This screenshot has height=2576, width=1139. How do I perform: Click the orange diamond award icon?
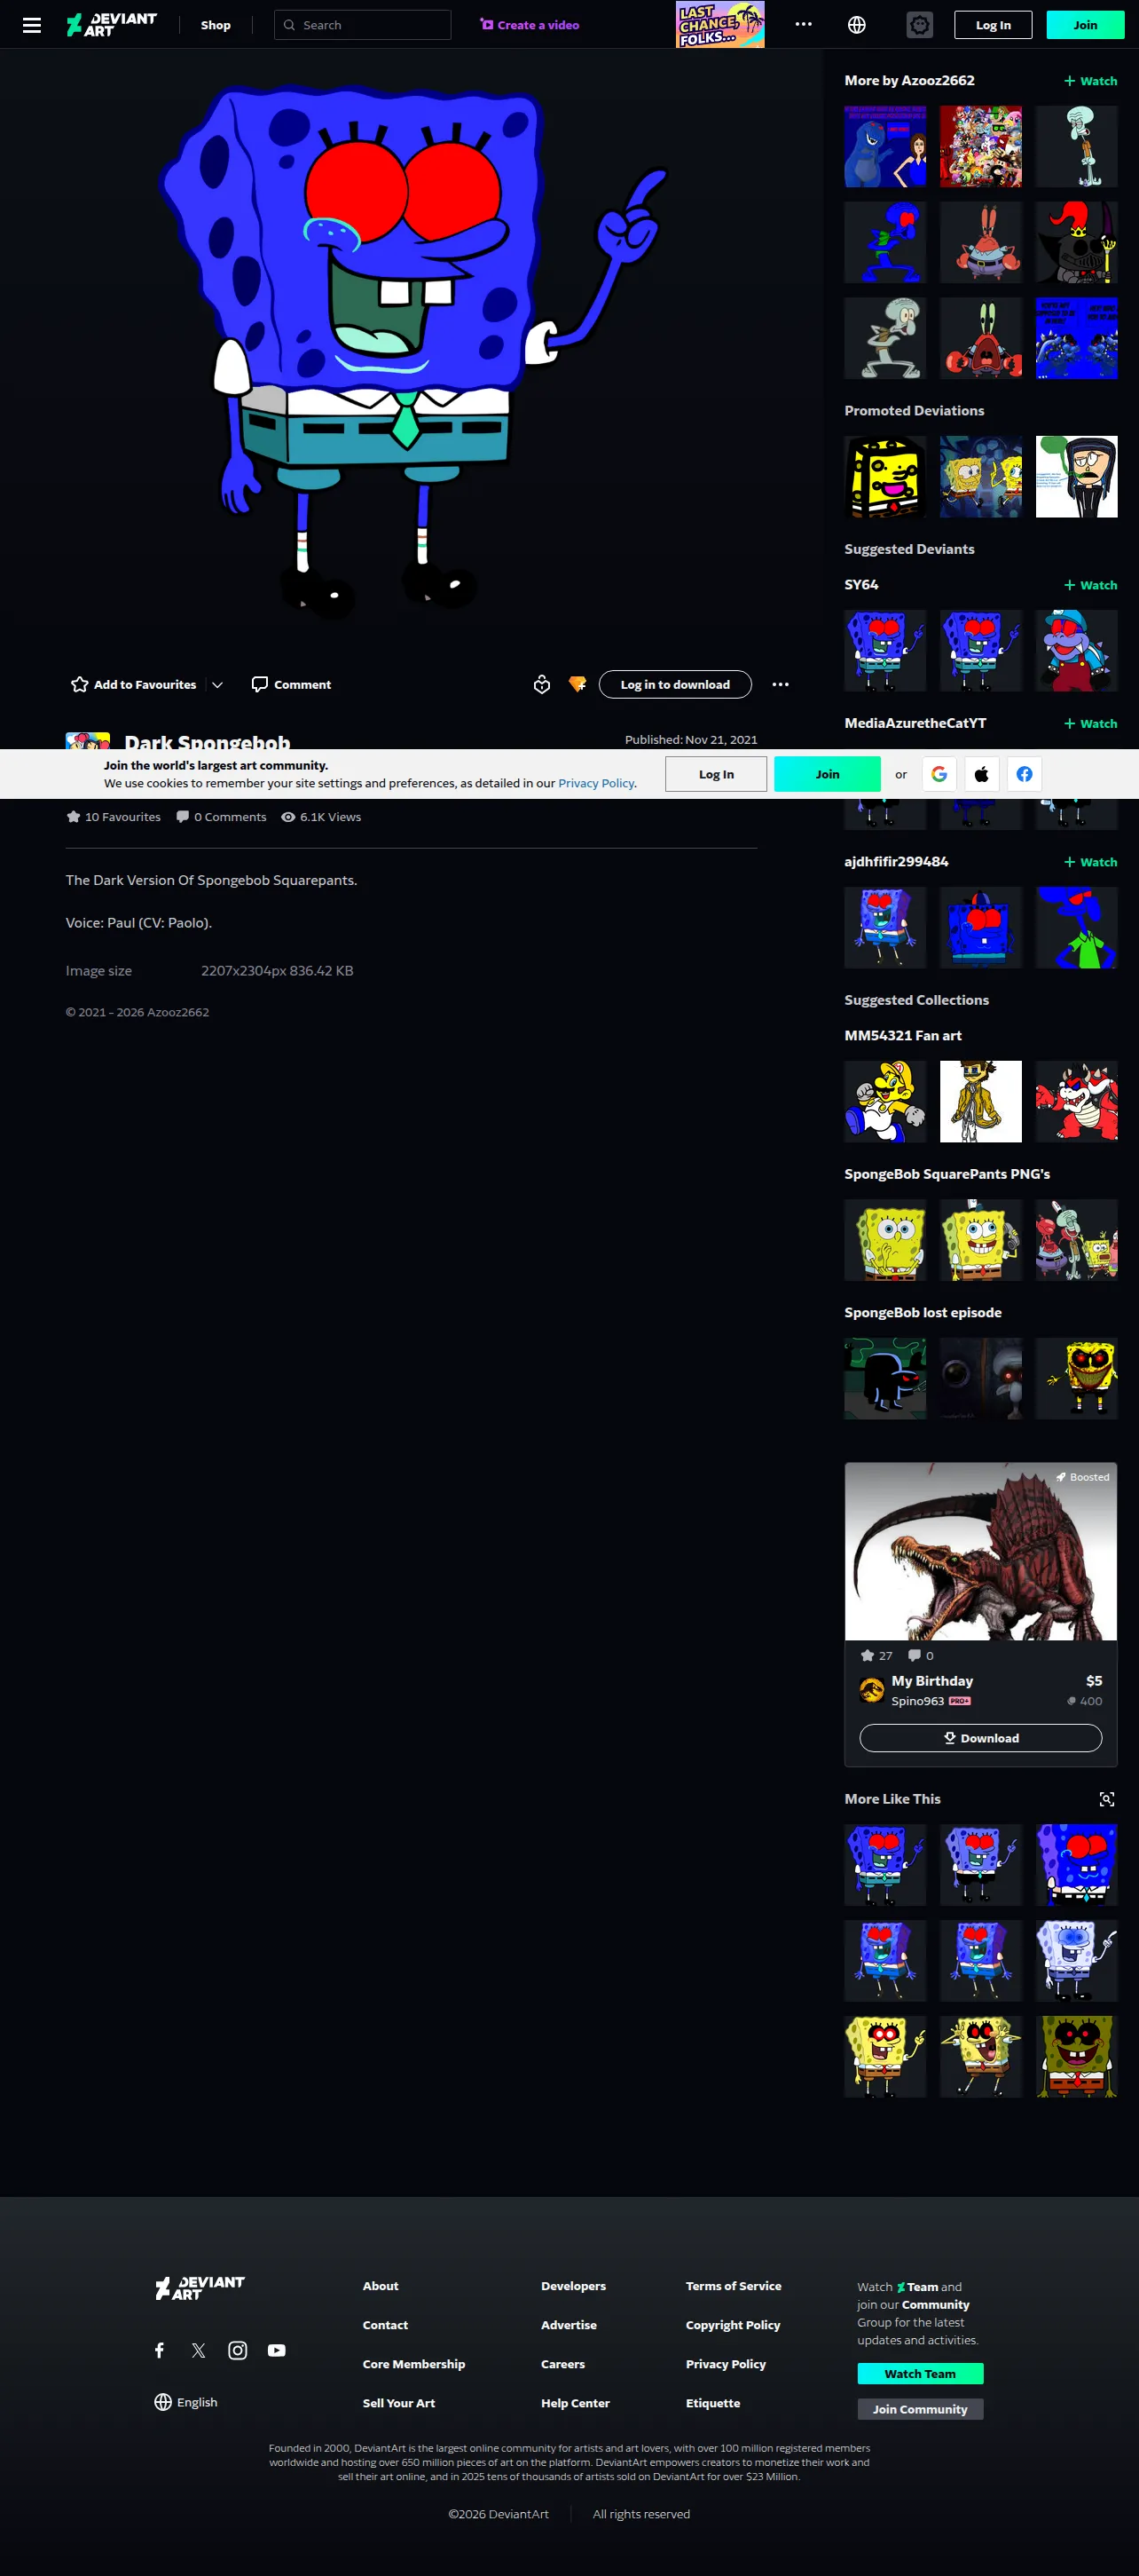[x=577, y=685]
